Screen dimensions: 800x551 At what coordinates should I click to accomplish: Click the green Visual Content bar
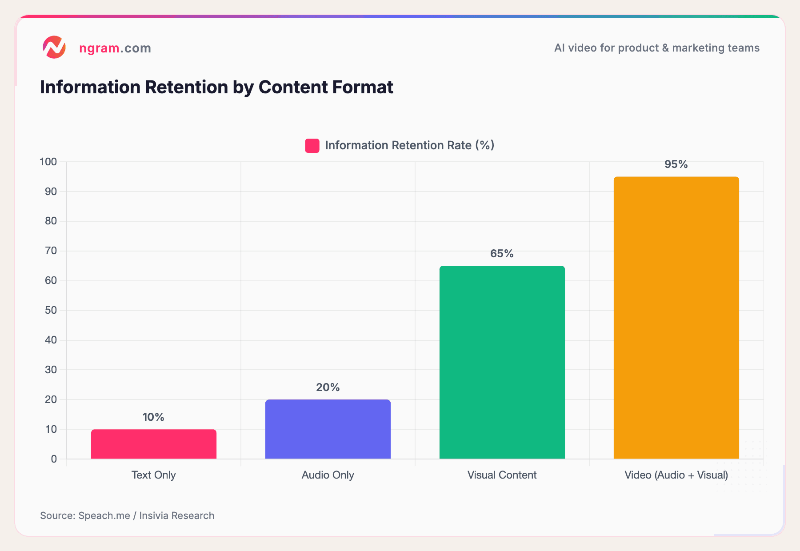pos(502,362)
